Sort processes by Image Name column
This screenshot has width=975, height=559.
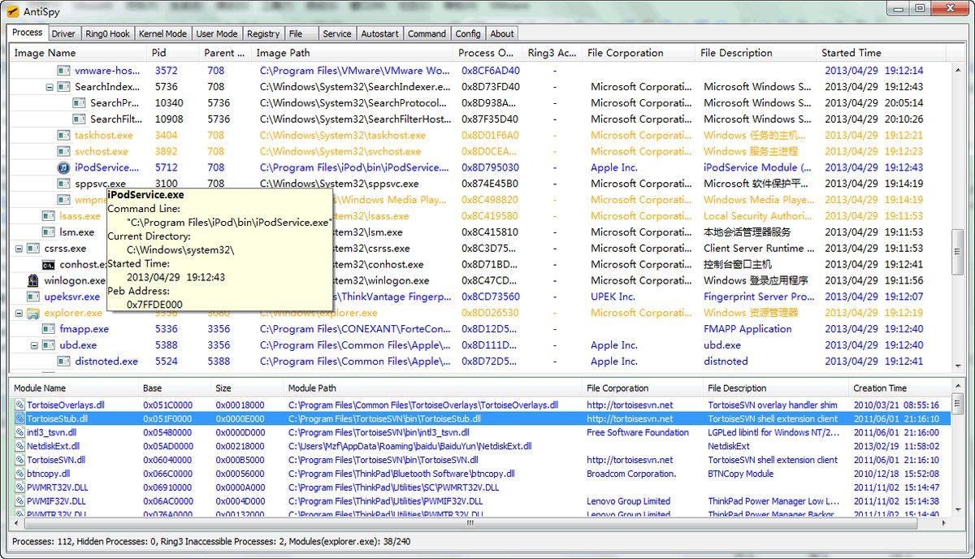tap(78, 53)
